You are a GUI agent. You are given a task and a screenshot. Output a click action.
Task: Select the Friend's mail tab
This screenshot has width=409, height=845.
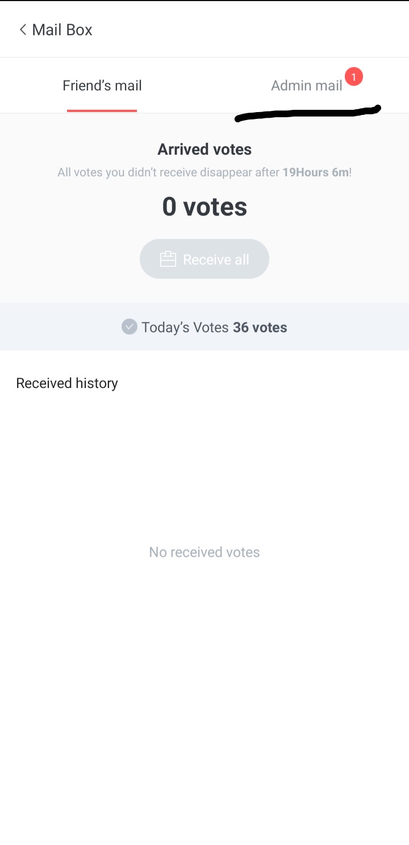click(102, 86)
